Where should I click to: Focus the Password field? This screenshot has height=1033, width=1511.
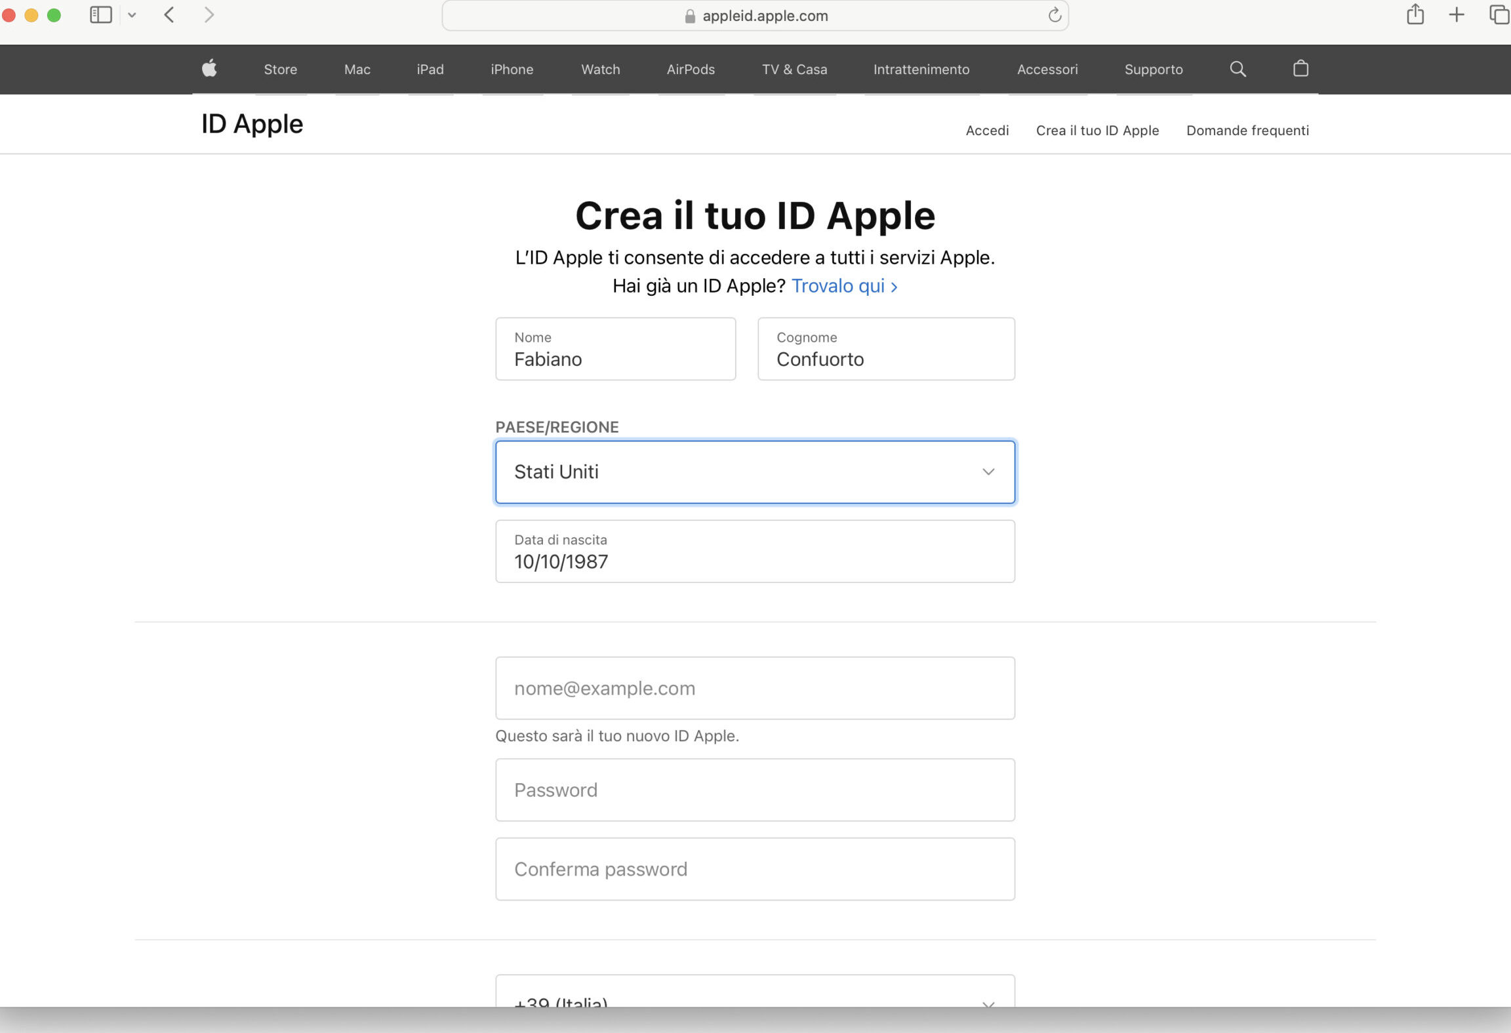[x=755, y=790]
